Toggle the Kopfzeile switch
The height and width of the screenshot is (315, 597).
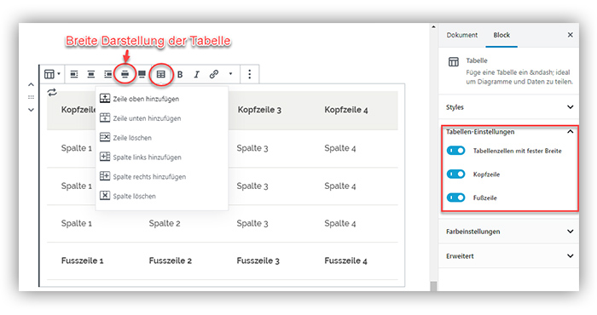pos(455,174)
